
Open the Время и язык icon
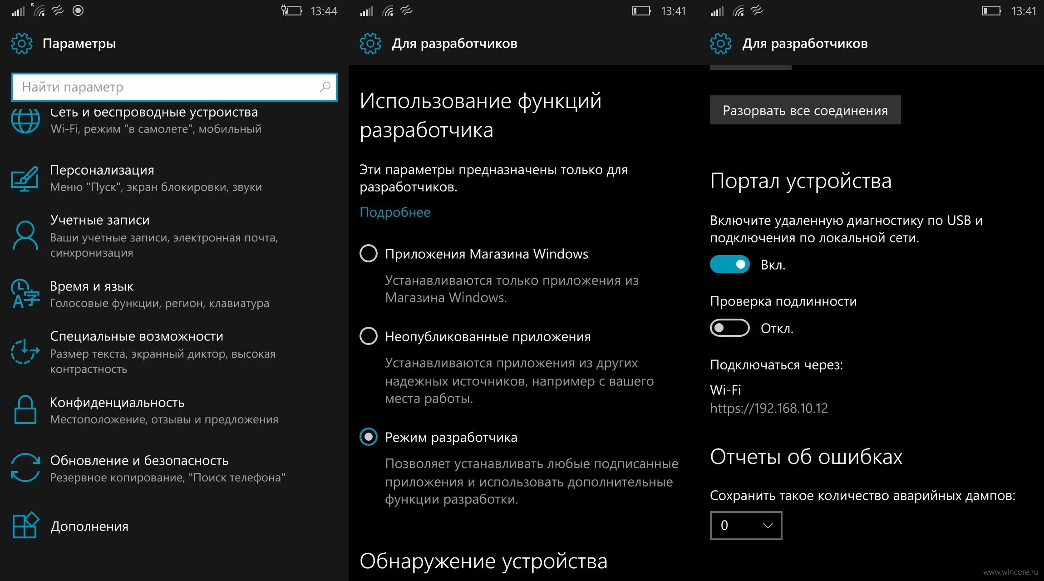(25, 294)
